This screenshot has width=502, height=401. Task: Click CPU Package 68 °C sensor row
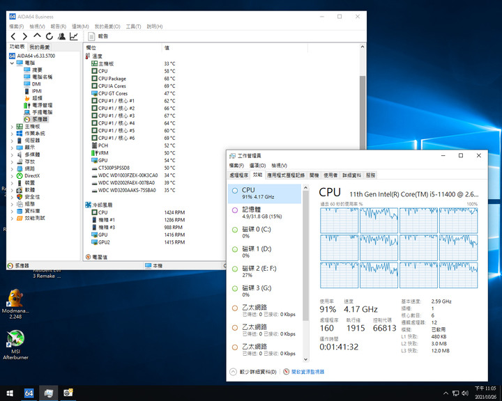coord(133,79)
